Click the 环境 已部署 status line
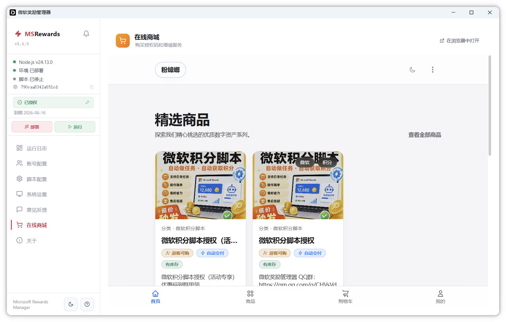This screenshot has width=506, height=322. [28, 70]
